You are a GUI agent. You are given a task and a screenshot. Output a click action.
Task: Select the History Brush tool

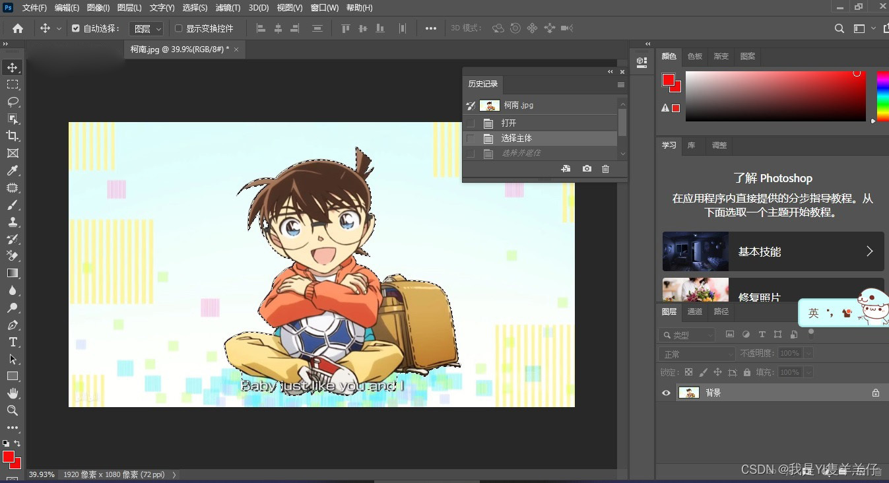point(13,239)
